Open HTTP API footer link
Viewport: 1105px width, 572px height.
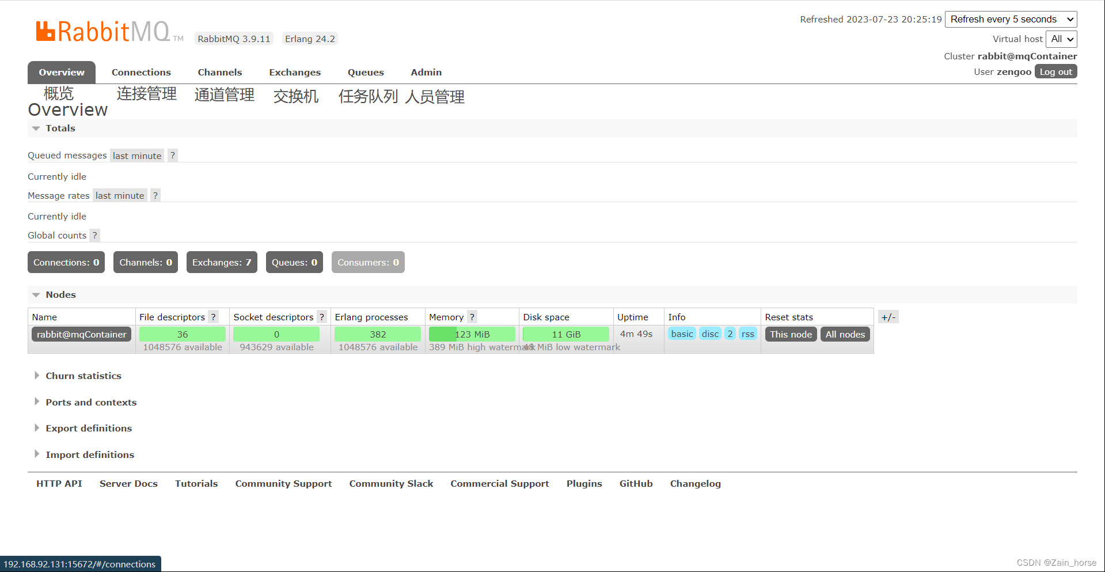point(59,483)
